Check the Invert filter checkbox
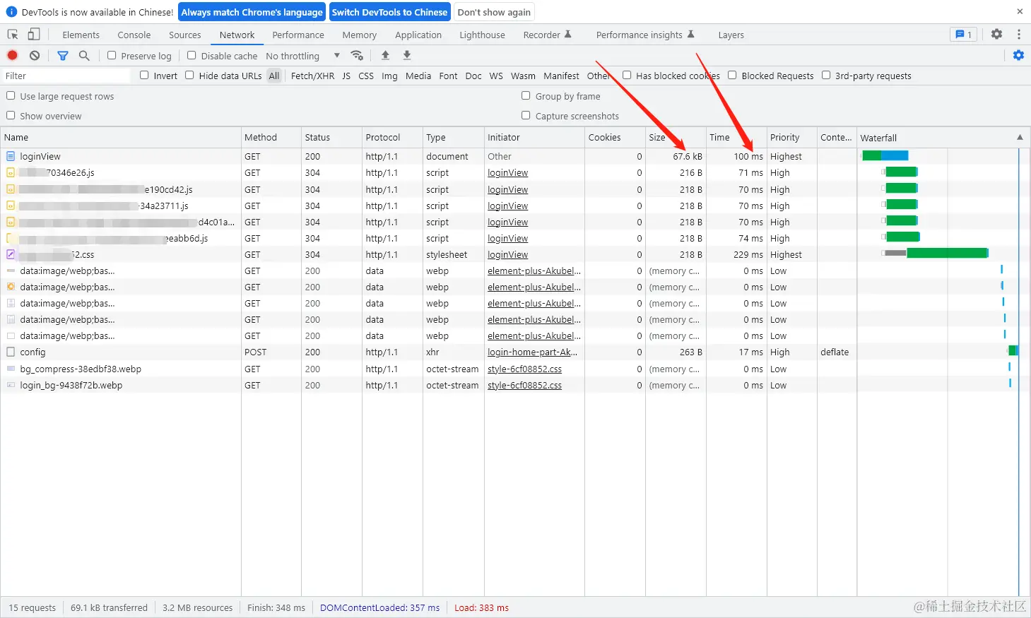 point(144,75)
